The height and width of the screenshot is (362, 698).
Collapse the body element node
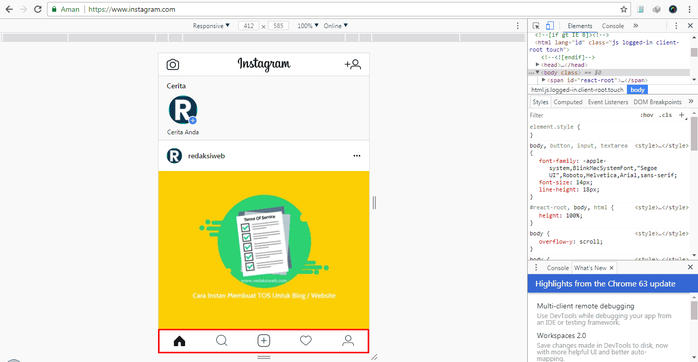(537, 73)
